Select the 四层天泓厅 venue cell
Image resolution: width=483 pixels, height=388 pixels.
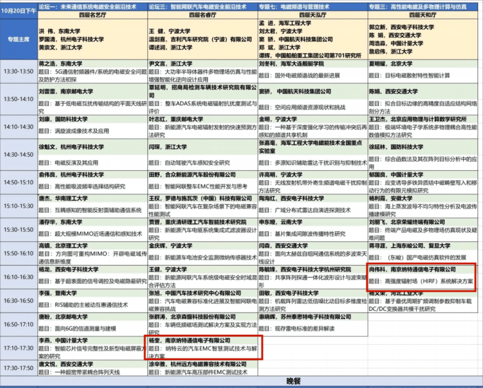click(x=312, y=14)
